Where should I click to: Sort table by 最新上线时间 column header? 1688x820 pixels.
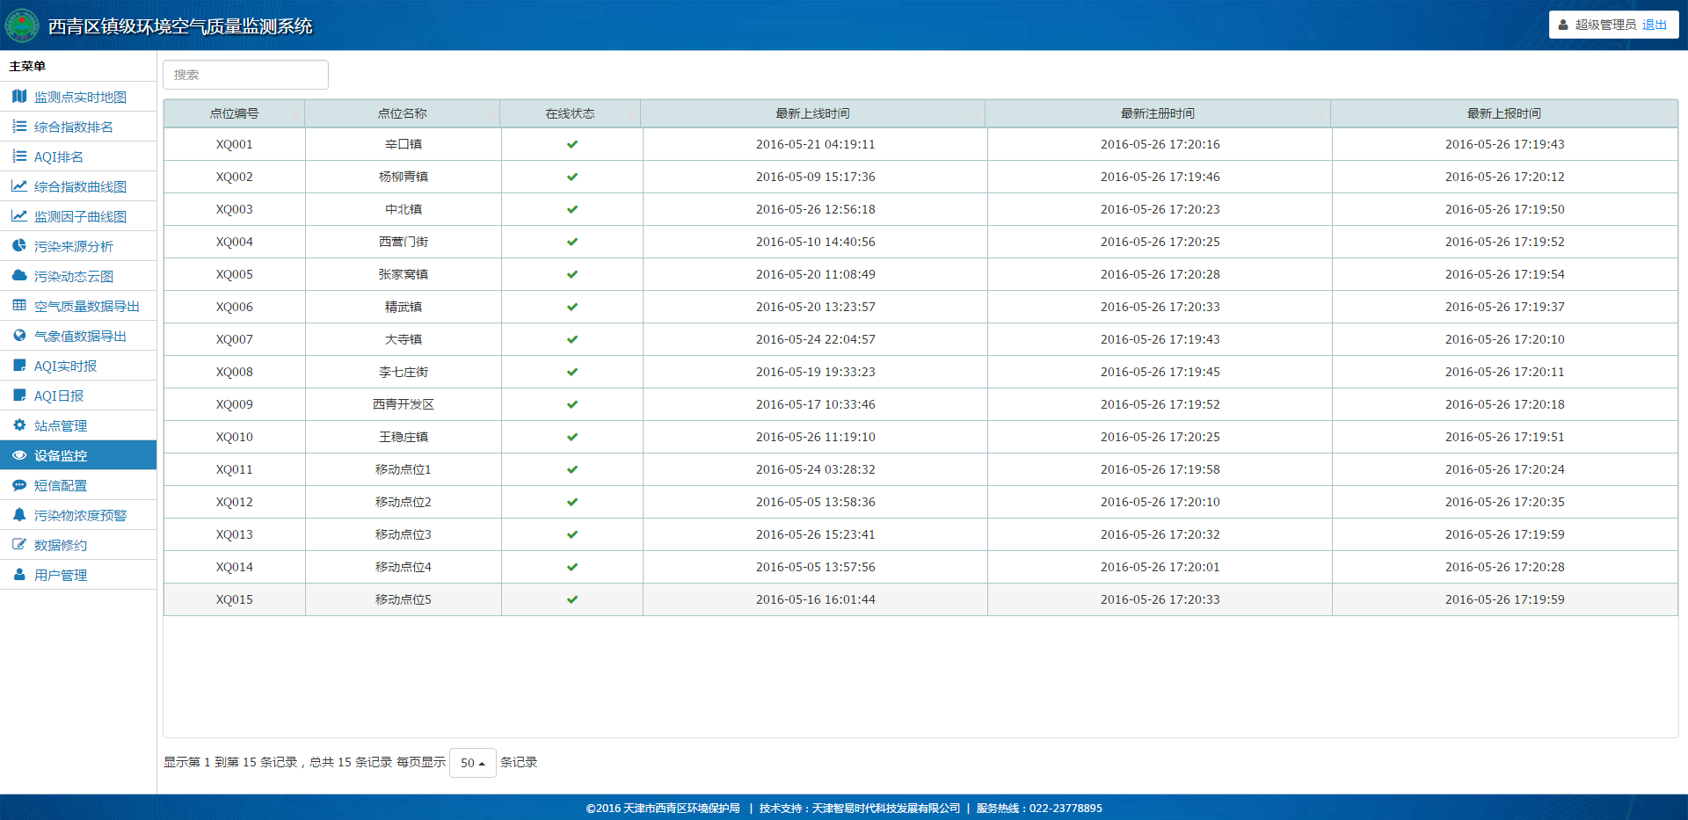click(x=812, y=113)
